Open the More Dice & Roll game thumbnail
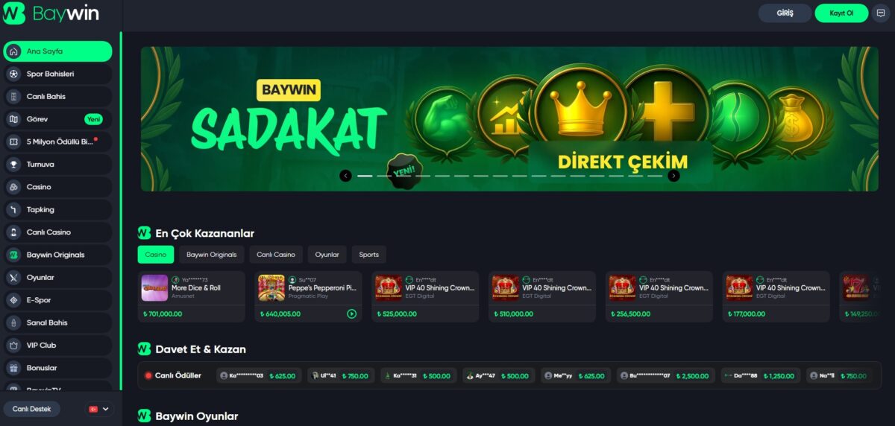 click(x=154, y=287)
